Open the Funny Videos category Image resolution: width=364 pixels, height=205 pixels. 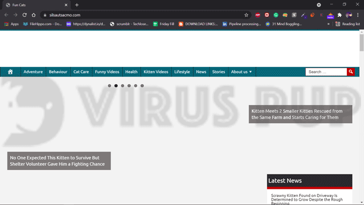[107, 72]
